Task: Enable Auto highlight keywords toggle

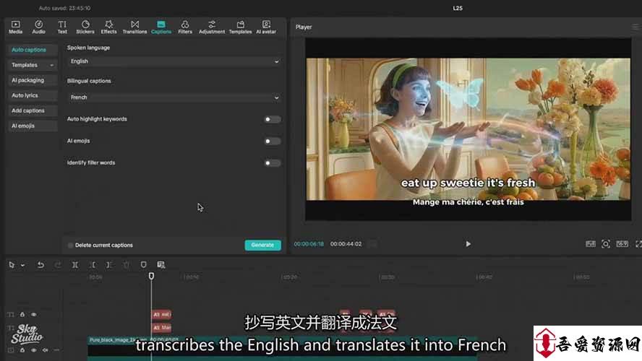Action: (x=272, y=119)
